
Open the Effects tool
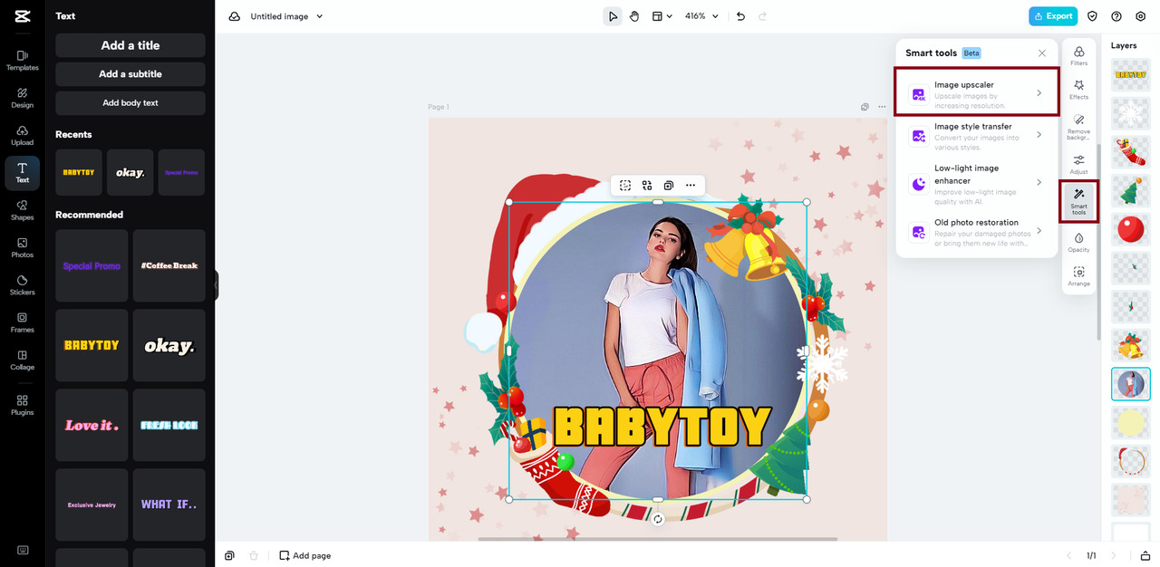coord(1078,90)
